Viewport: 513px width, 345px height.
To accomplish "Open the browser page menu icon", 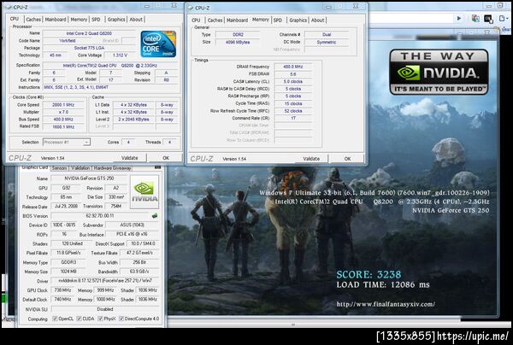I will pyautogui.click(x=504, y=19).
